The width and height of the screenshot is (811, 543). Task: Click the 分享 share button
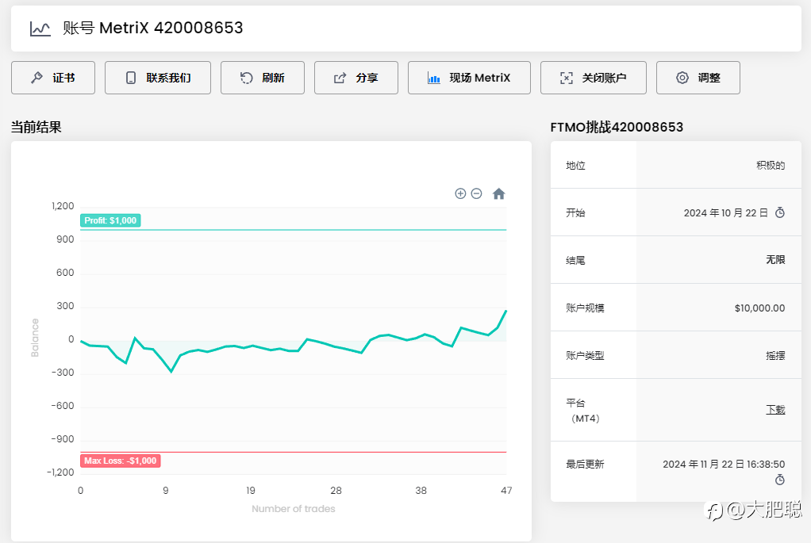pyautogui.click(x=356, y=78)
